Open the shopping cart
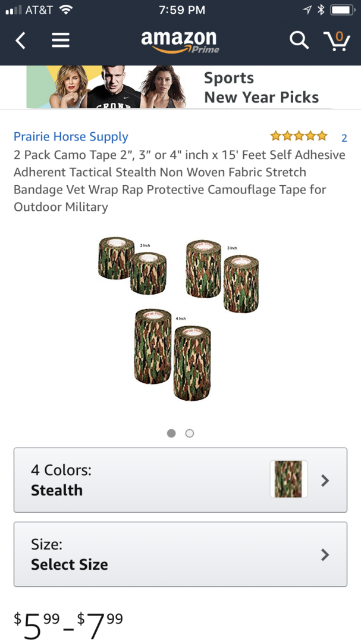Viewport: 361px width, 643px height. [337, 40]
